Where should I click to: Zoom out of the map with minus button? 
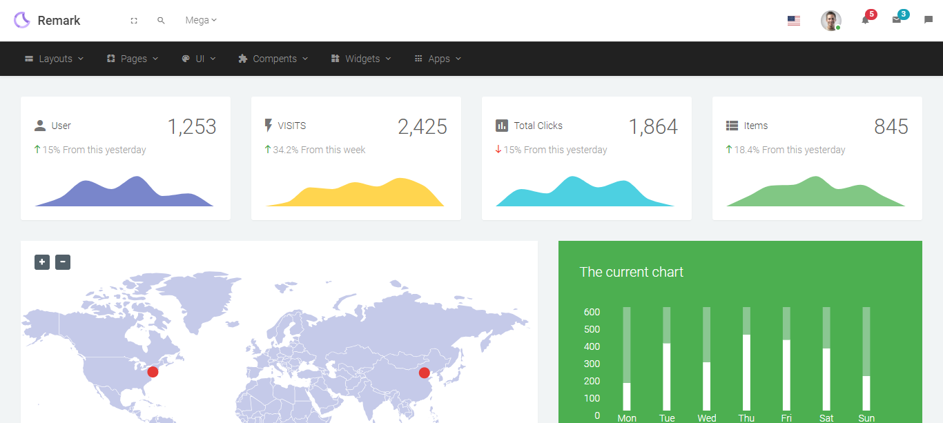pos(63,262)
